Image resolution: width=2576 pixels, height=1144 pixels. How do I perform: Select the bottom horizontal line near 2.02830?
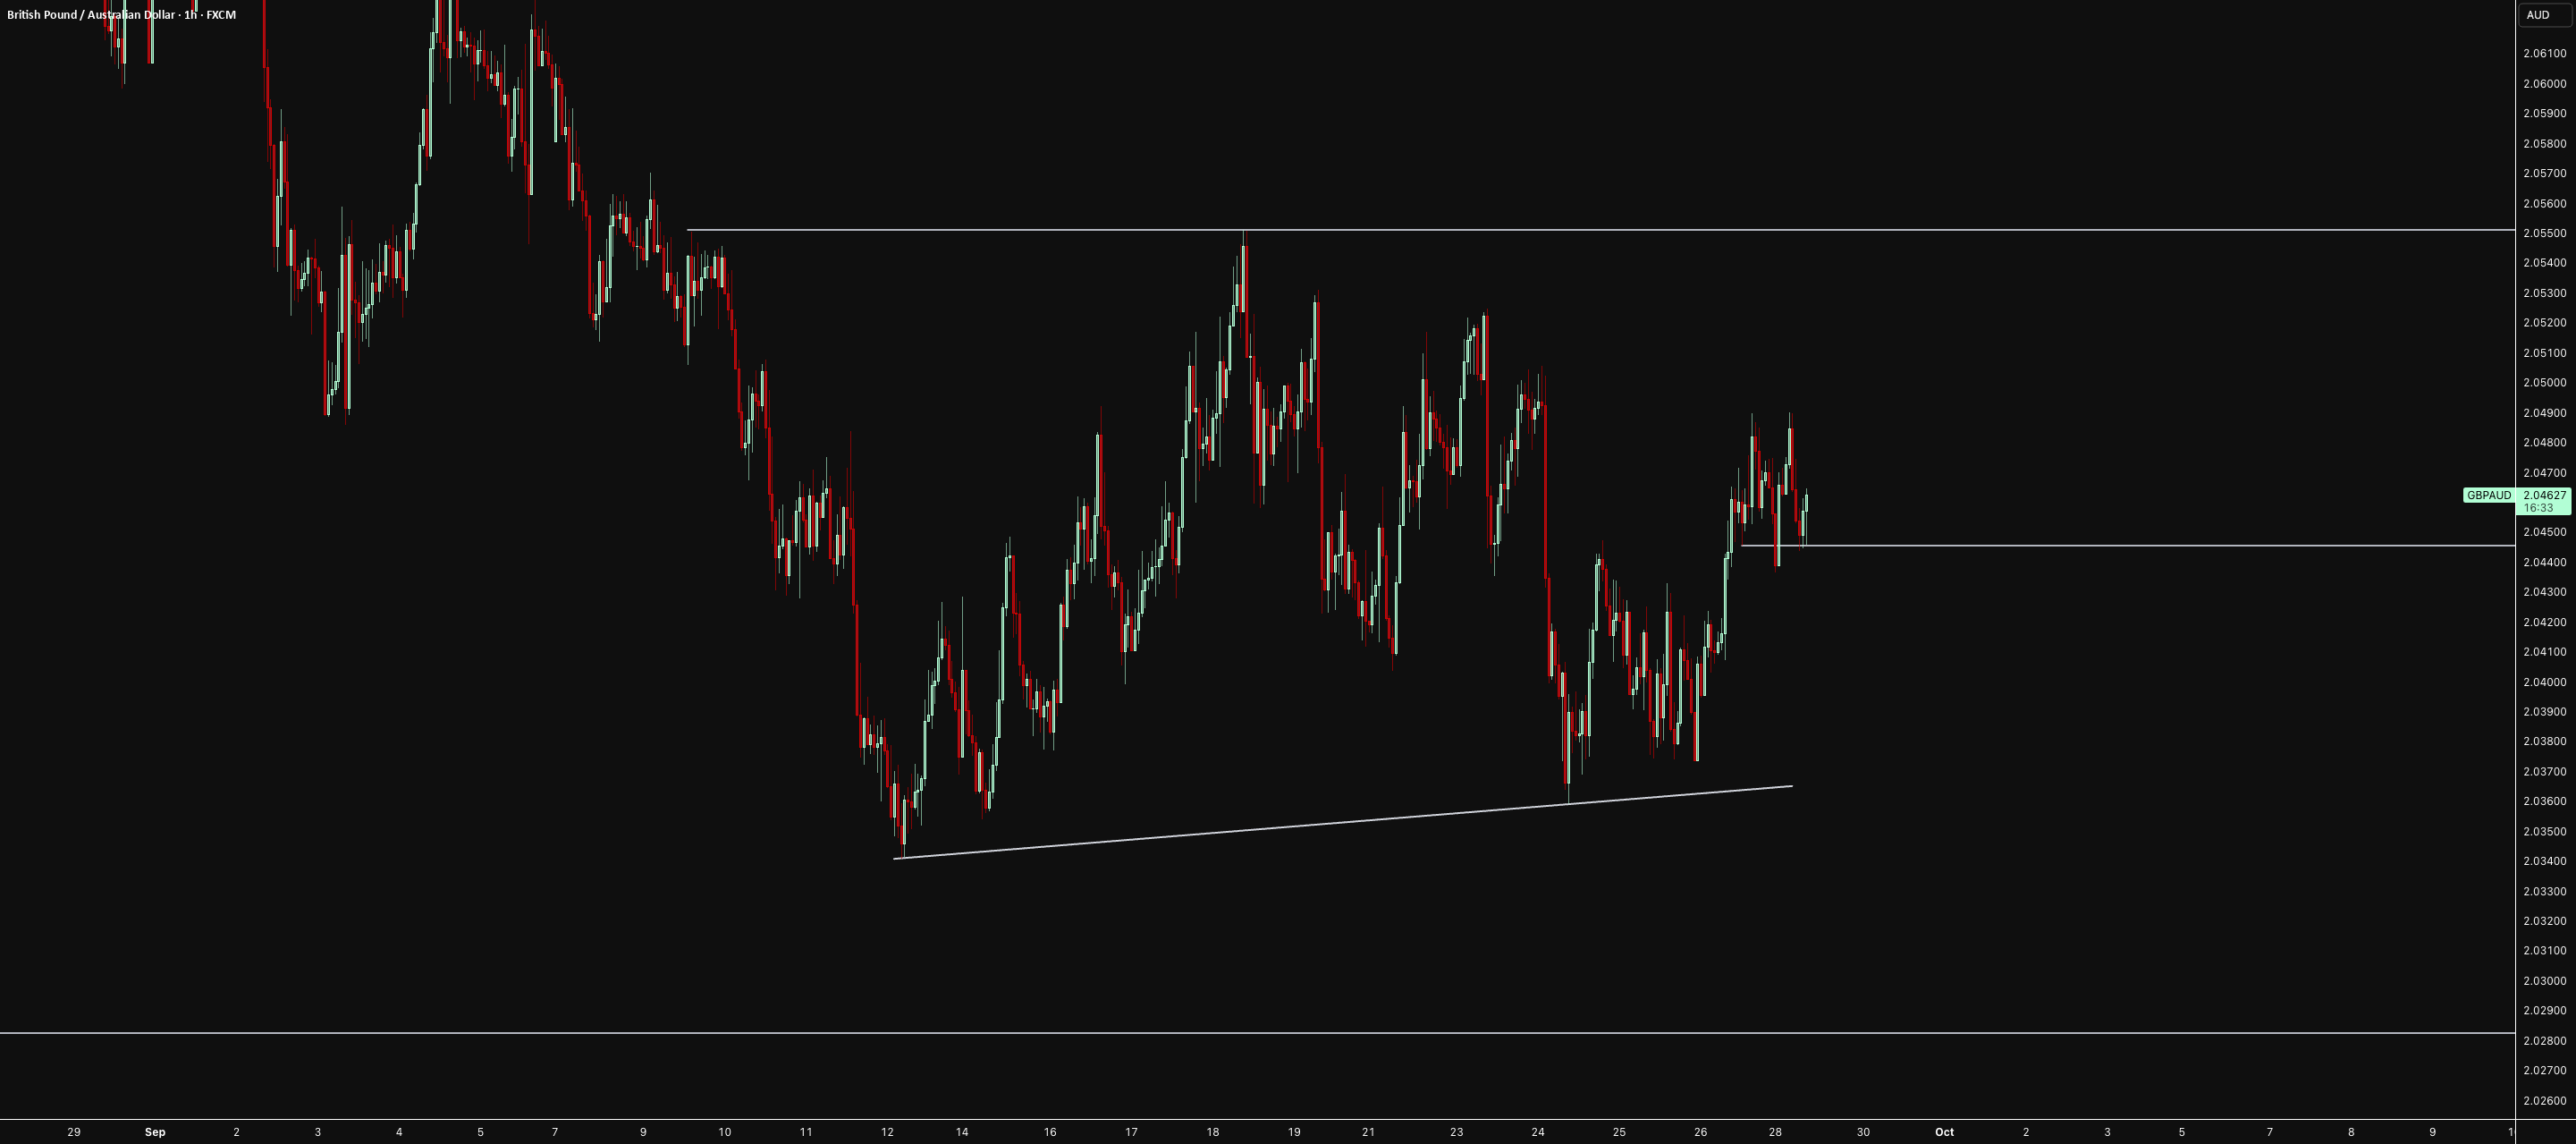click(1257, 1033)
